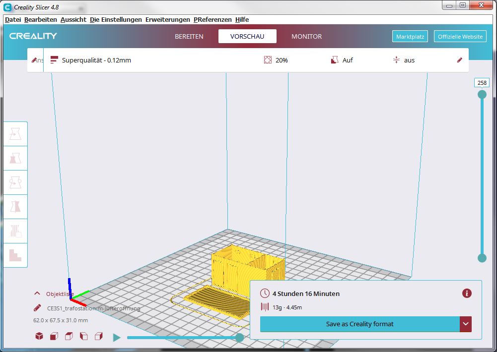
Task: Open the Erweiterungen menu
Action: (168, 20)
